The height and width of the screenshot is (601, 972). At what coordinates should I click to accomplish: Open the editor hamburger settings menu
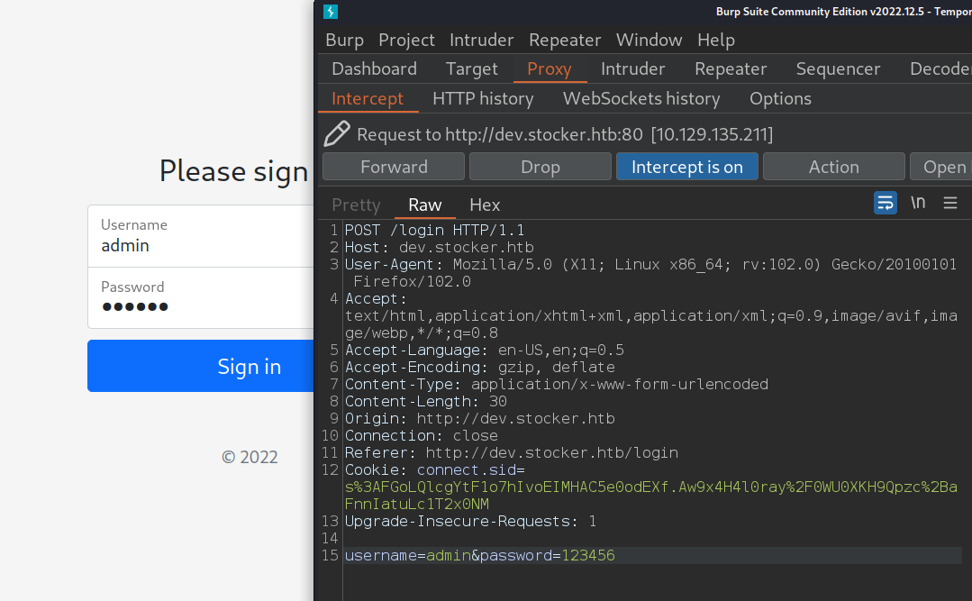[x=950, y=203]
